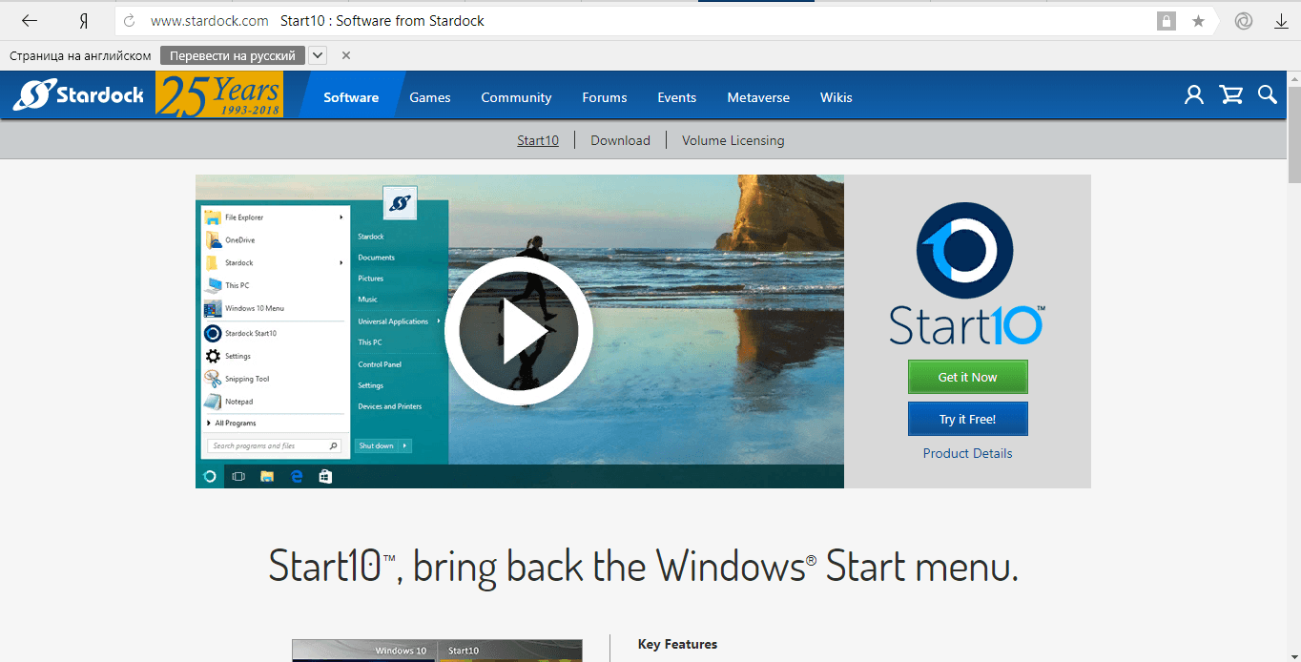The image size is (1301, 662).
Task: Click the Stardock avatar tile in the Start menu image
Action: click(400, 202)
